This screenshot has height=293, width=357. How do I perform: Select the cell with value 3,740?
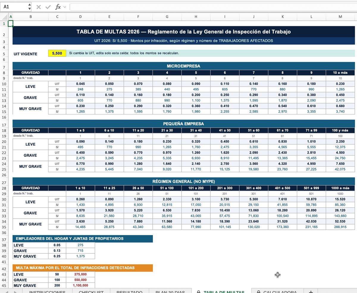(340, 112)
